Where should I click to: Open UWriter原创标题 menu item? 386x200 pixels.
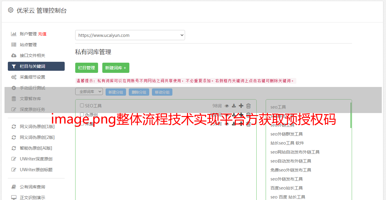coord(36,170)
